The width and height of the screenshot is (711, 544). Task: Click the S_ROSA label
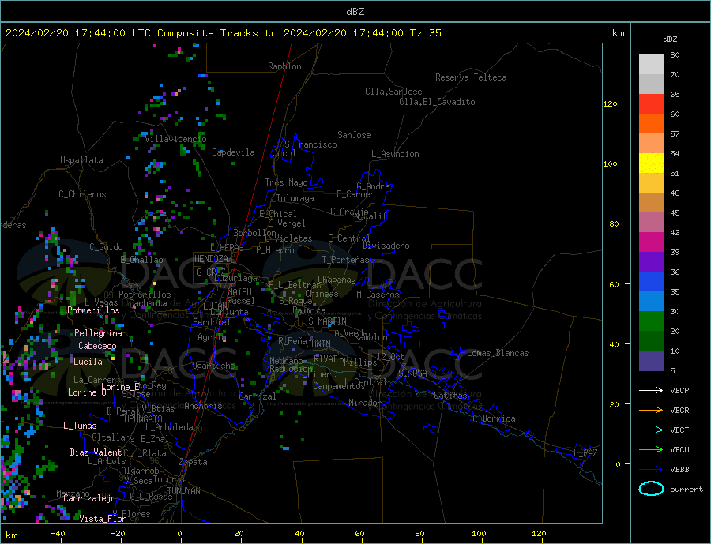[412, 373]
